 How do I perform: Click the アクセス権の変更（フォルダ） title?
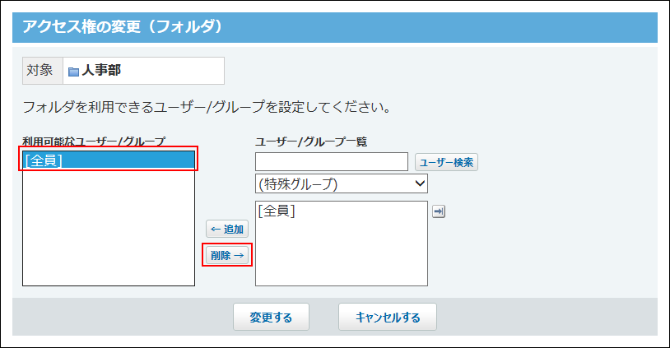tap(123, 27)
